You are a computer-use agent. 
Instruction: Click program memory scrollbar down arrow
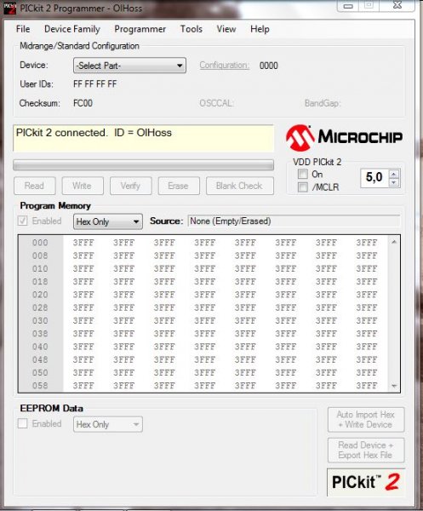point(394,386)
